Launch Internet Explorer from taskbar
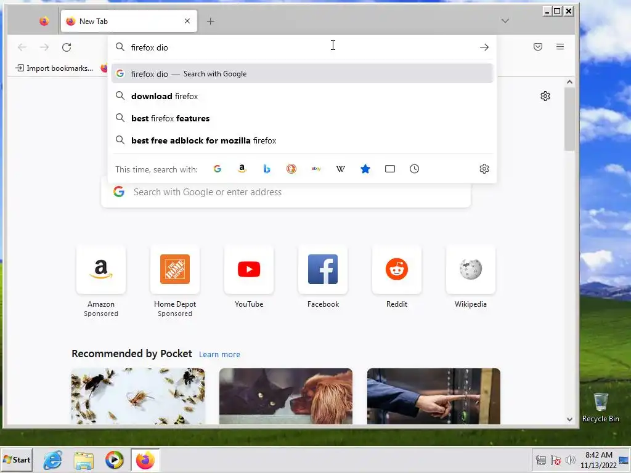The image size is (631, 473). click(53, 460)
